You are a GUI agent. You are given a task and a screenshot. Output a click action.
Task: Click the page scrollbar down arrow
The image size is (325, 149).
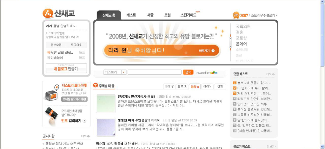pos(322,146)
